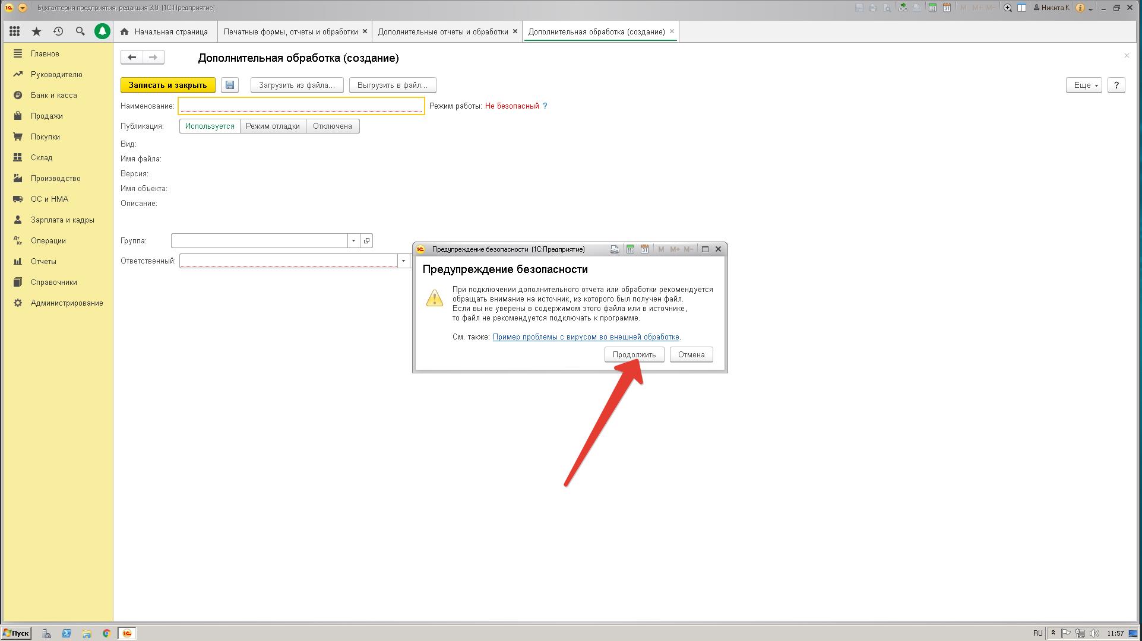Switch to Начальная страница tab
The image size is (1142, 641).
164,31
